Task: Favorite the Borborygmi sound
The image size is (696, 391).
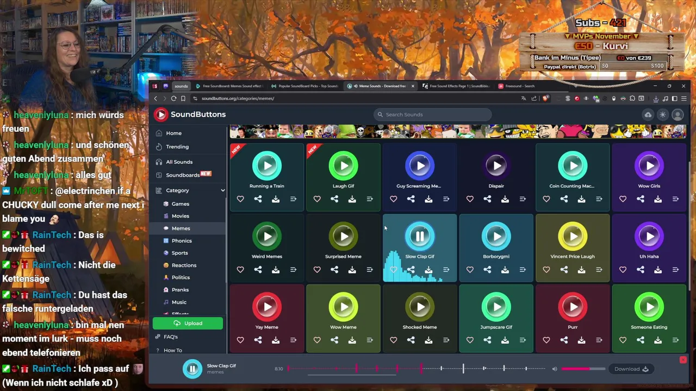Action: 470,269
